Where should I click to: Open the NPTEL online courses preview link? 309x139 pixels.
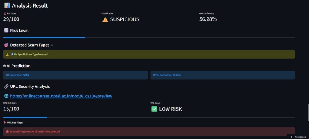pos(61,96)
